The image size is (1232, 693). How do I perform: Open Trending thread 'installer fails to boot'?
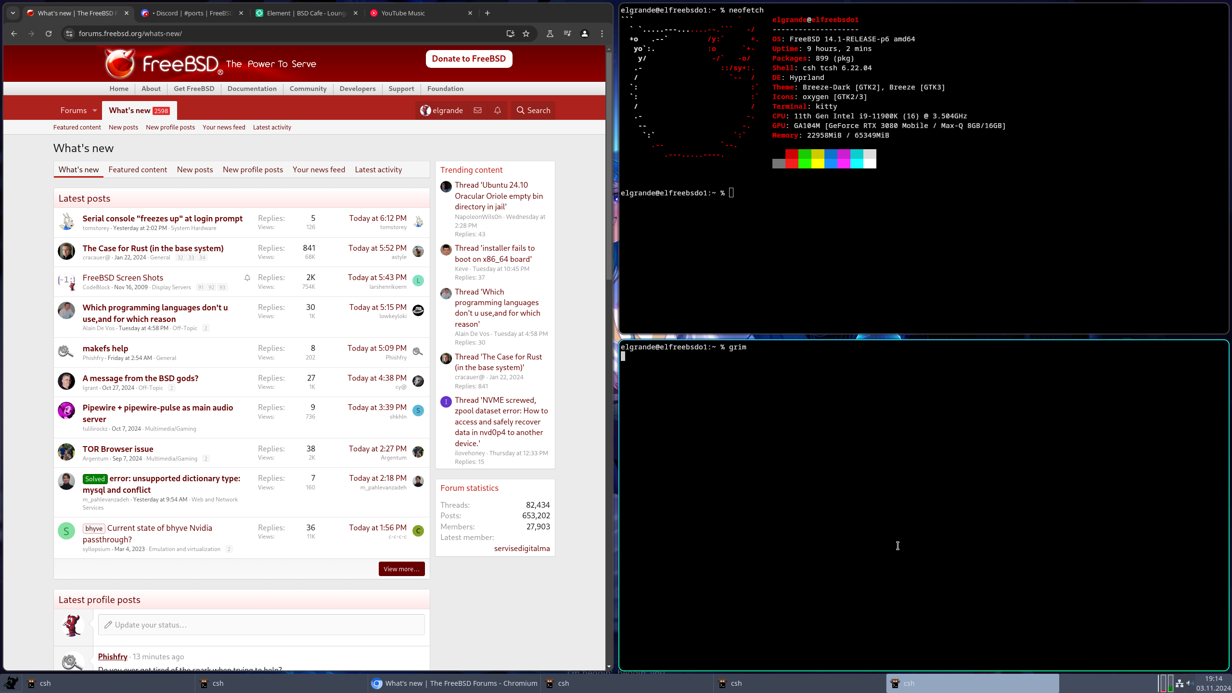click(x=495, y=254)
